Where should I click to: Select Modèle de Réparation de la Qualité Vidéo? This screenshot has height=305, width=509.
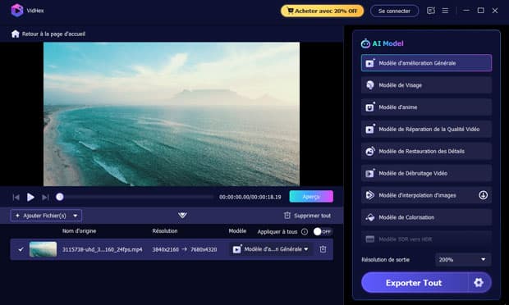point(426,129)
